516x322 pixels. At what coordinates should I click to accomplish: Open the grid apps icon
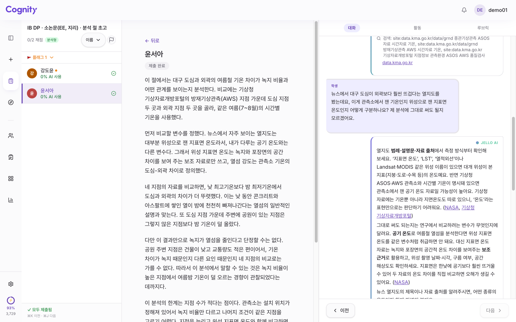(11, 178)
